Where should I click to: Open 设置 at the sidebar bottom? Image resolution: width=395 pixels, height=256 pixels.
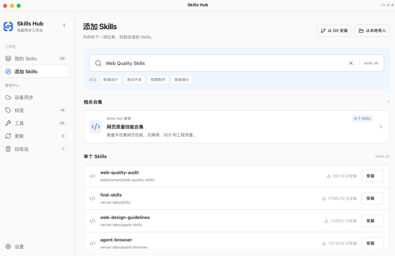(36, 247)
